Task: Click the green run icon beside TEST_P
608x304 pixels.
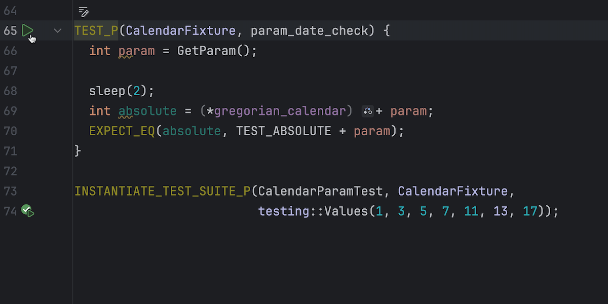Action: [x=27, y=31]
